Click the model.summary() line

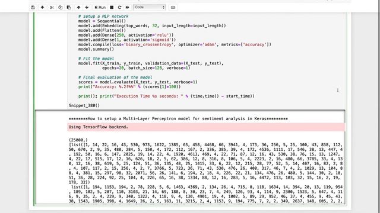pos(96,49)
